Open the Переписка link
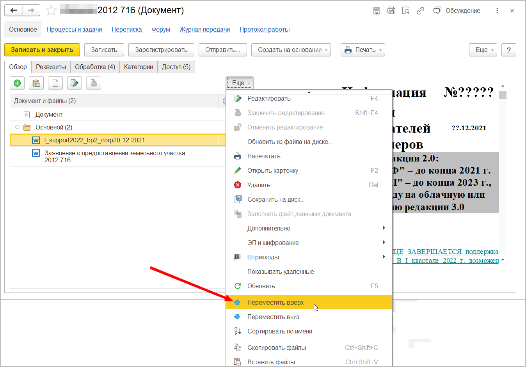526x367 pixels. (x=127, y=30)
